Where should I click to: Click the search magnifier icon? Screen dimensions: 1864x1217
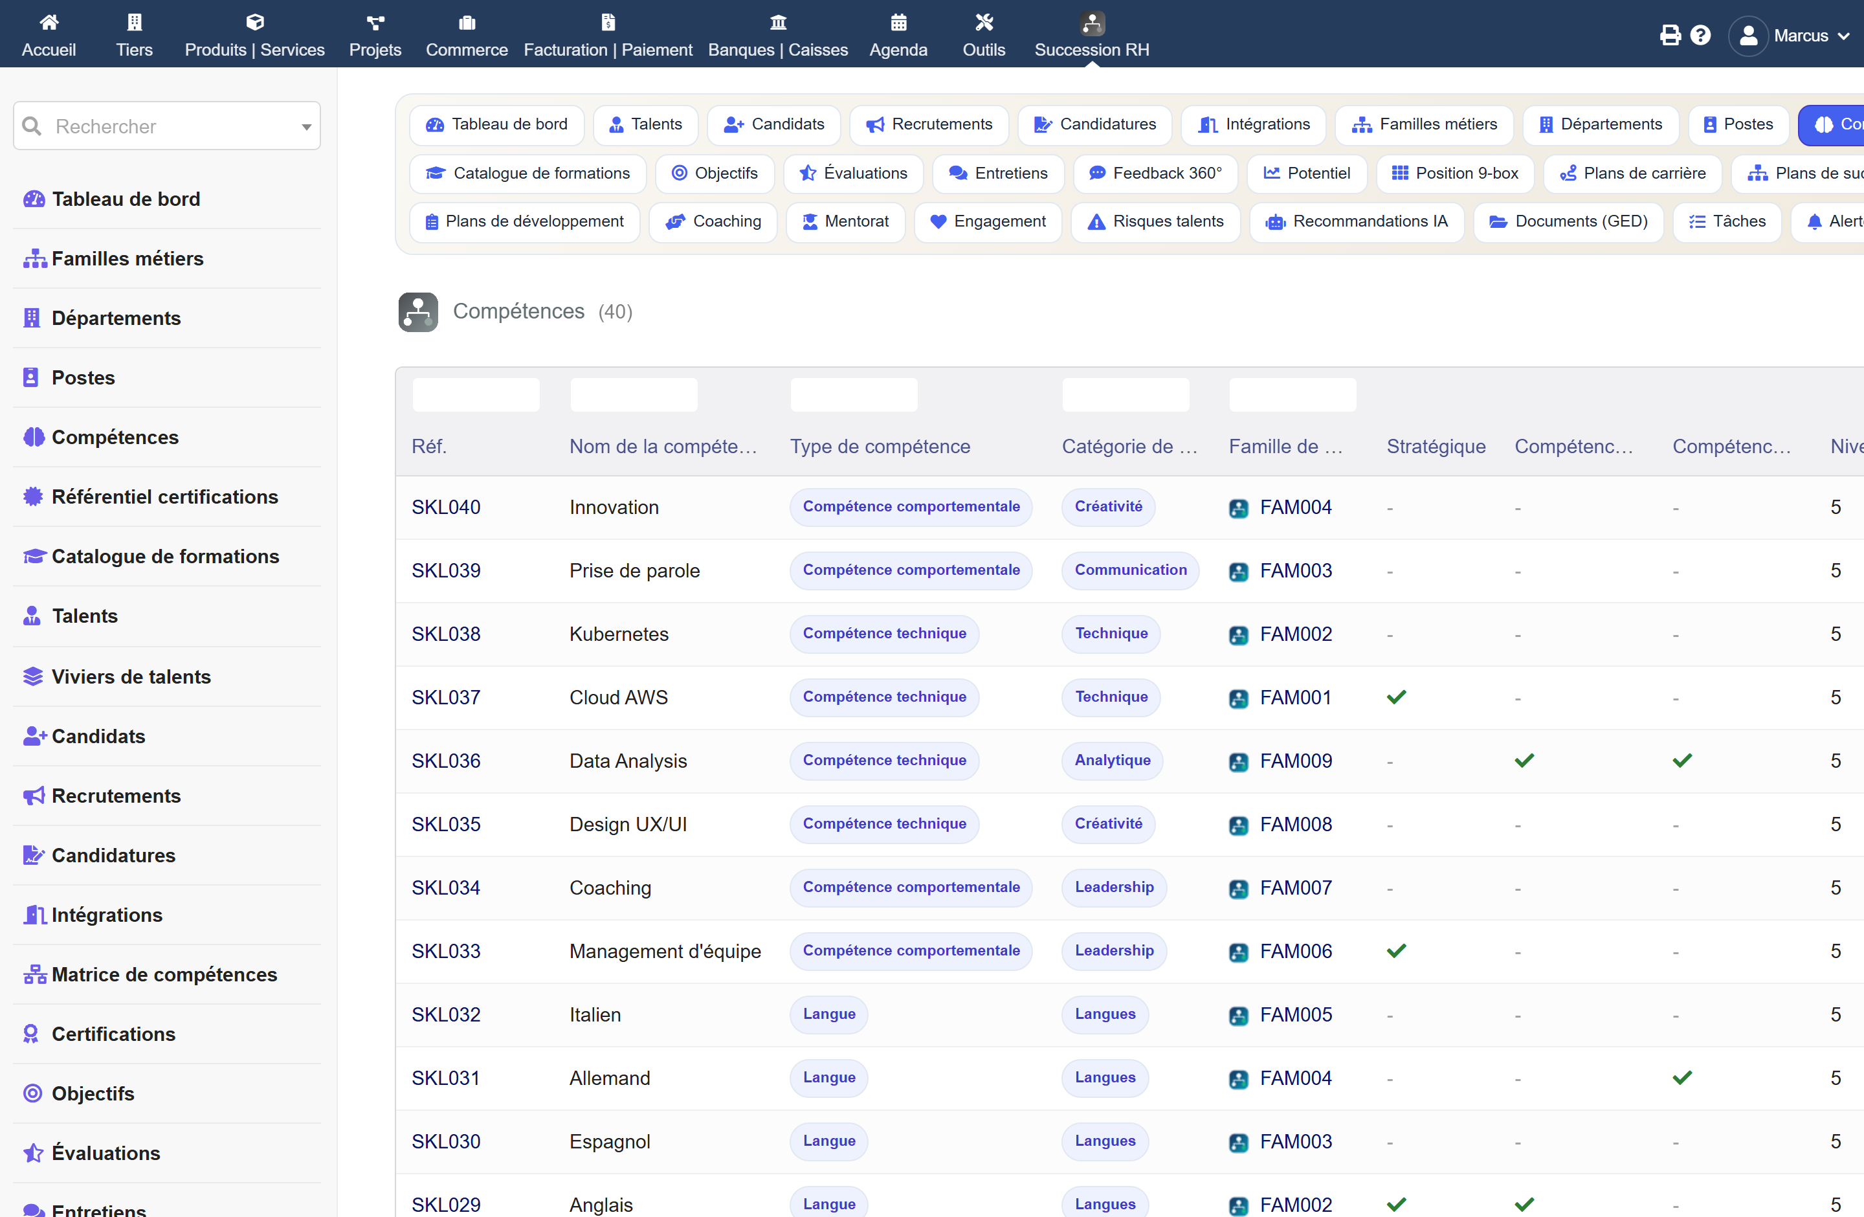pyautogui.click(x=31, y=126)
